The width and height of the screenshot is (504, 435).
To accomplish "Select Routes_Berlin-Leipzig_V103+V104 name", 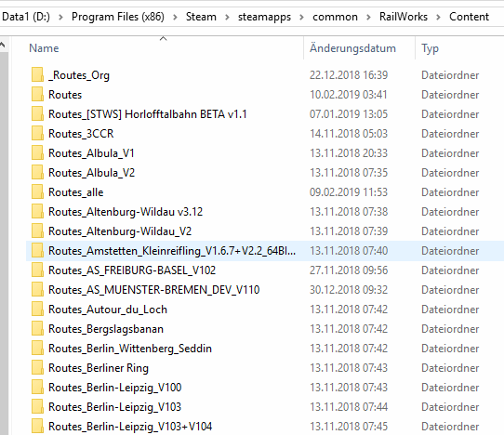I will coord(130,427).
